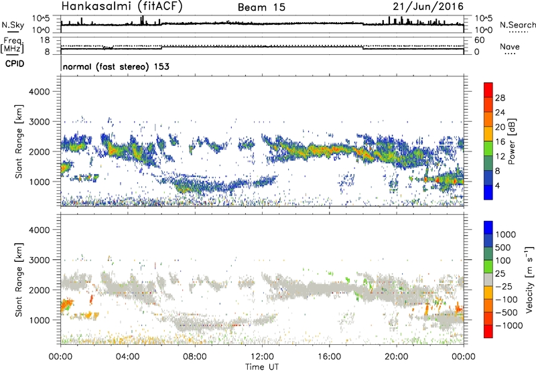Select the 'Beam 15' label
Screen dimensions: 536x371
pos(261,7)
